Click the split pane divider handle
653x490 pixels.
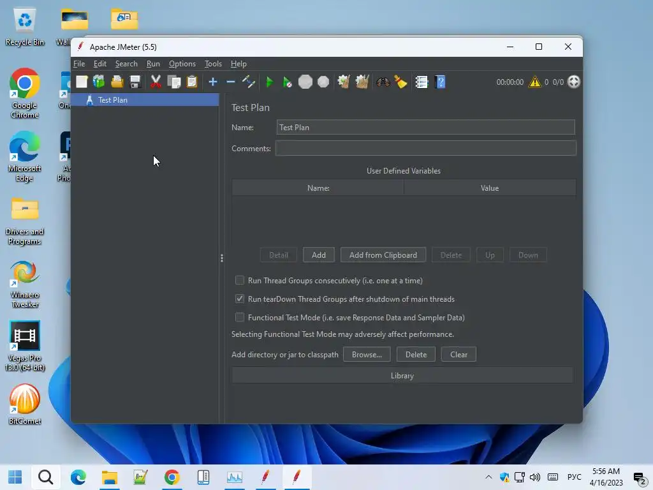[x=221, y=258]
